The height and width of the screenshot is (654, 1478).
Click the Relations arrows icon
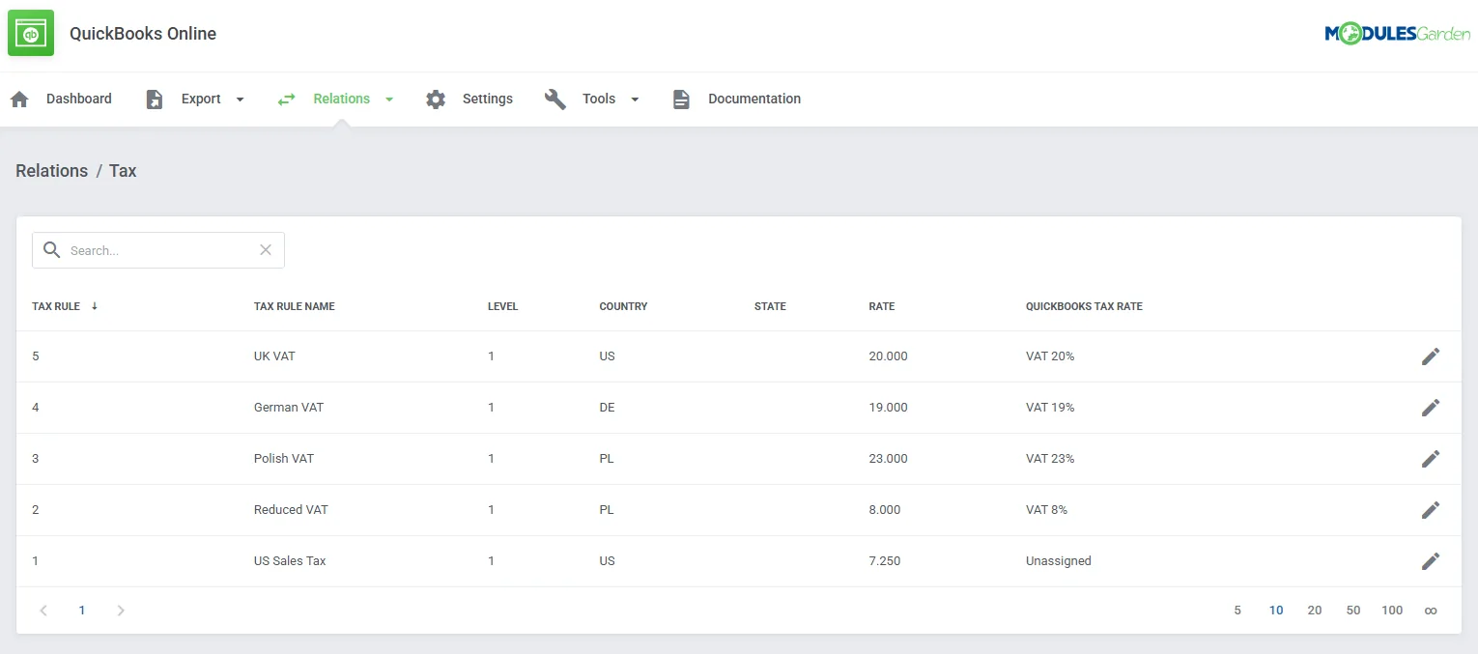[x=287, y=100]
